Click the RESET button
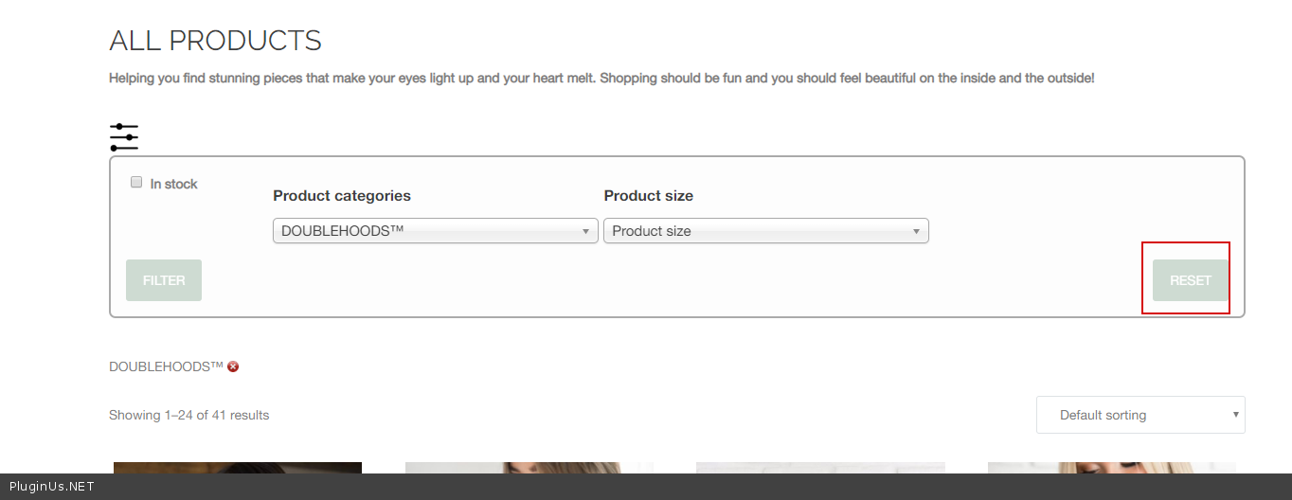This screenshot has width=1292, height=500. (1190, 280)
